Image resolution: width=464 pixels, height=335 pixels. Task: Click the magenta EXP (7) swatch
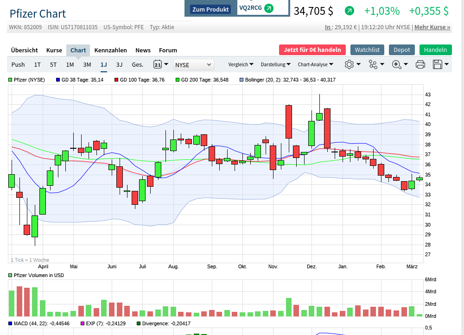click(83, 323)
